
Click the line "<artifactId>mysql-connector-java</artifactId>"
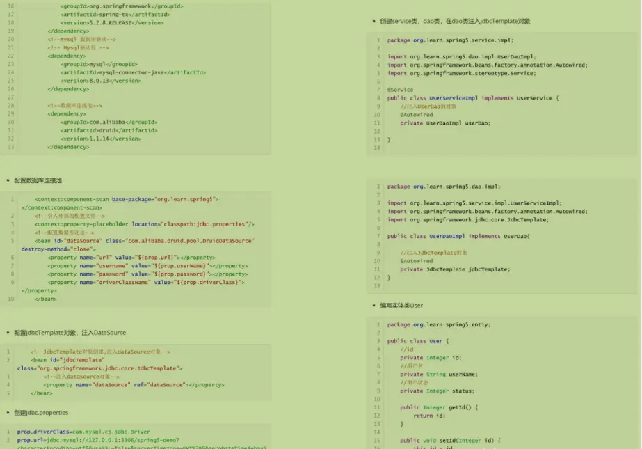pos(133,72)
